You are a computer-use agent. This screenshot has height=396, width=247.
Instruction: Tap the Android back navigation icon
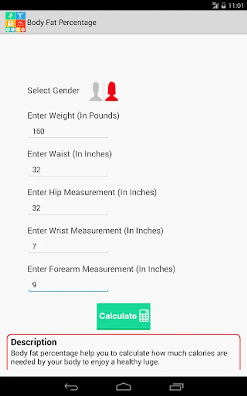[x=71, y=387]
